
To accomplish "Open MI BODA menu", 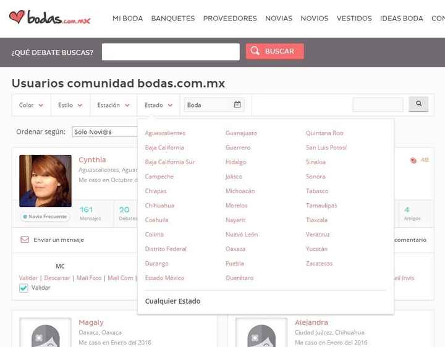I will 127,19.
